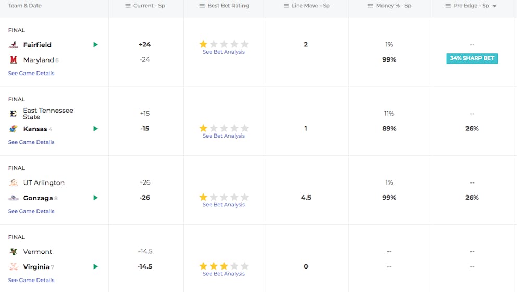The width and height of the screenshot is (517, 292).
Task: Open See Game Details for Vermont vs Virginia
Action: coord(31,280)
